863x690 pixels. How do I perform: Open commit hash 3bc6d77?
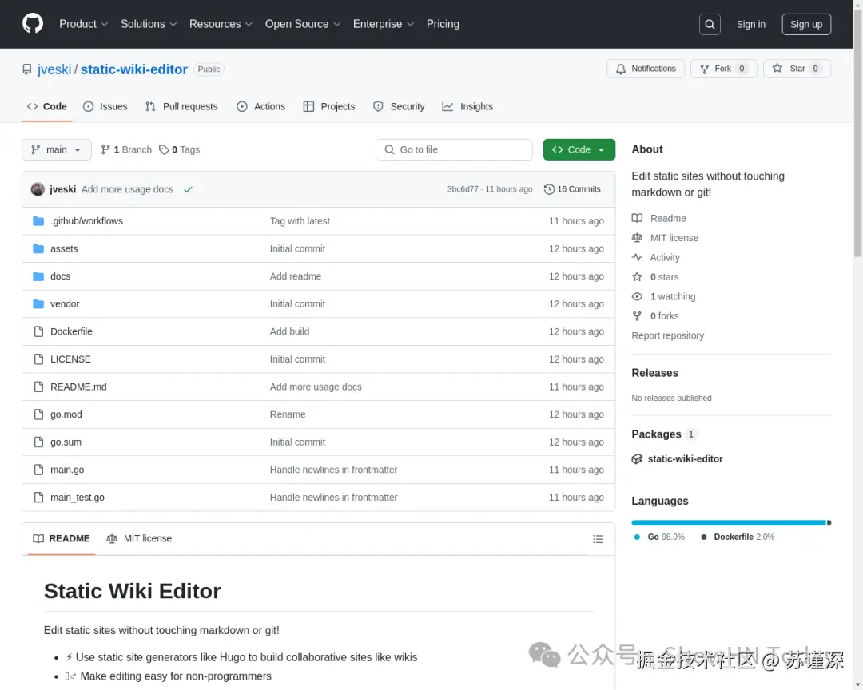[463, 189]
